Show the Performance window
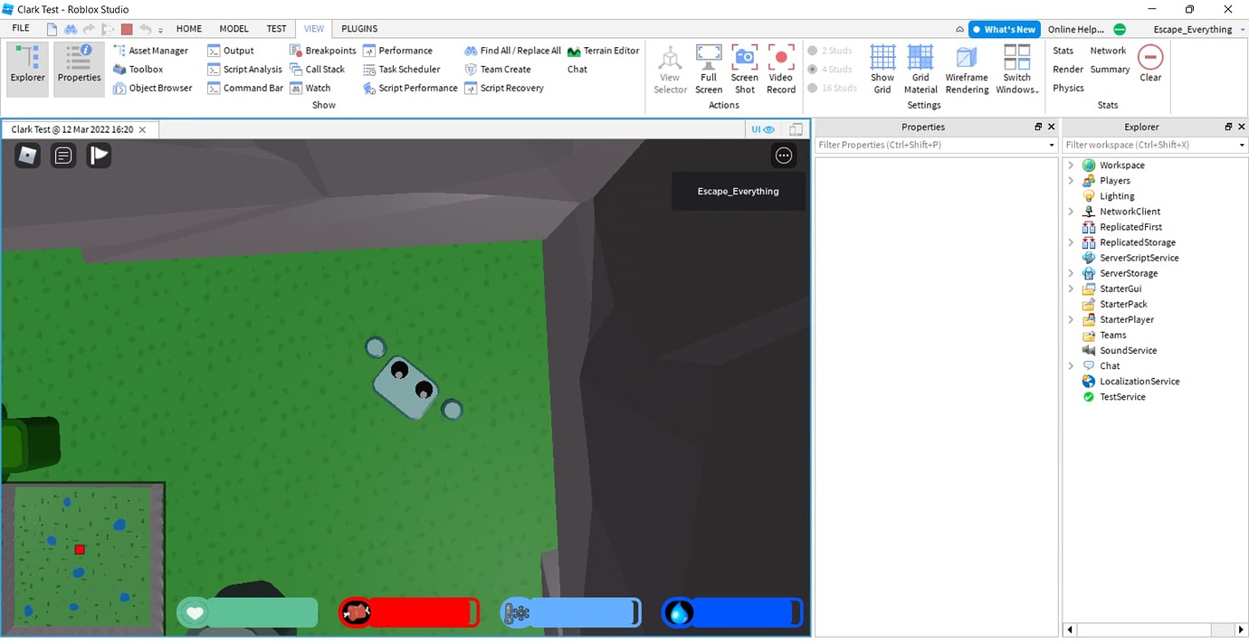Viewport: 1249px width, 644px height. click(x=397, y=51)
